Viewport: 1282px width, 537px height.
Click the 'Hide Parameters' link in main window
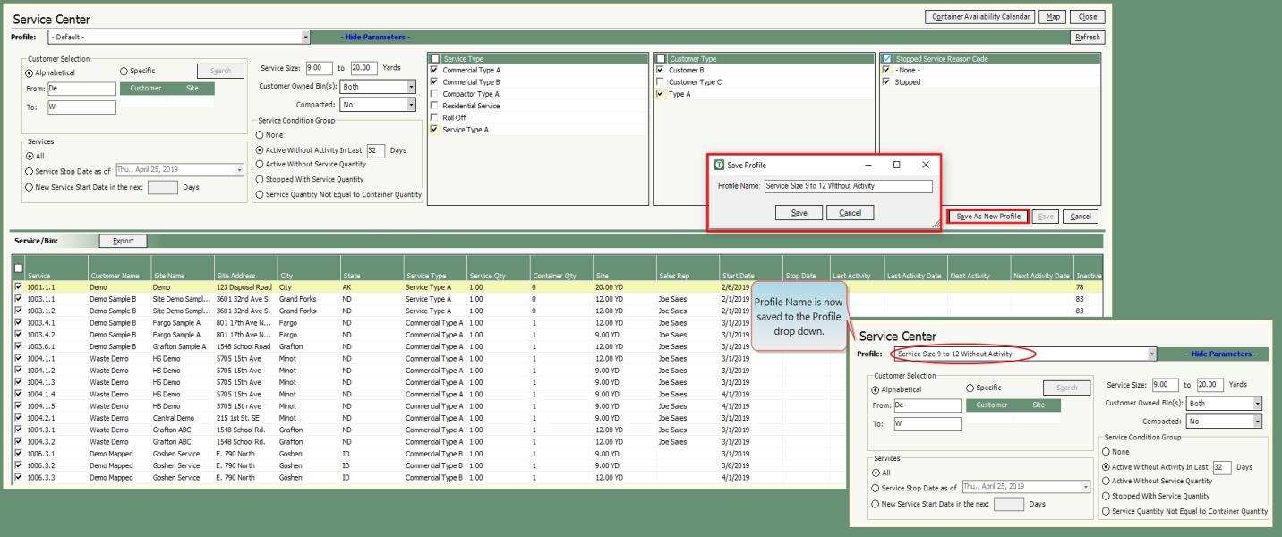376,38
